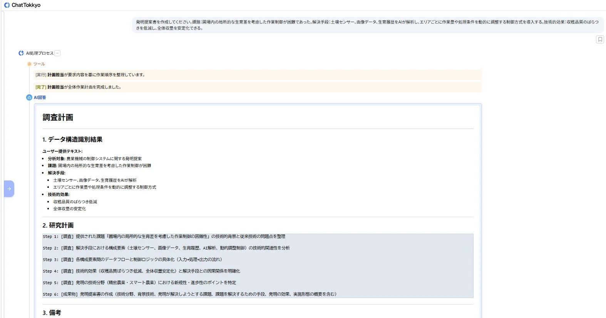
Task: Select the AI回答 label
Action: pyautogui.click(x=40, y=97)
